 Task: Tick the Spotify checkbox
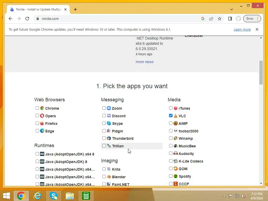click(x=171, y=176)
